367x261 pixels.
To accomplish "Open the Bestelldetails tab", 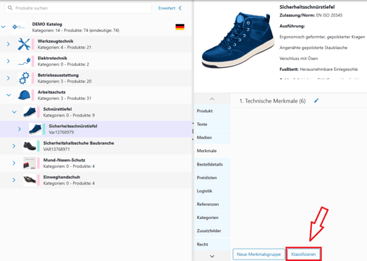I will pos(212,164).
